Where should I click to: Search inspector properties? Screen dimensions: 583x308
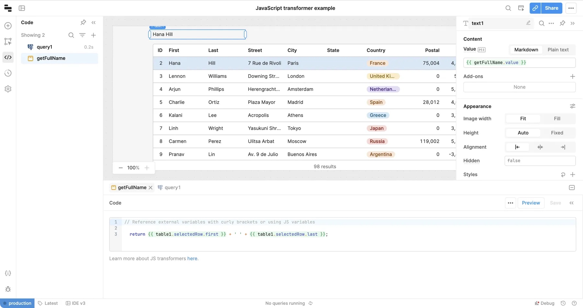[x=542, y=23]
